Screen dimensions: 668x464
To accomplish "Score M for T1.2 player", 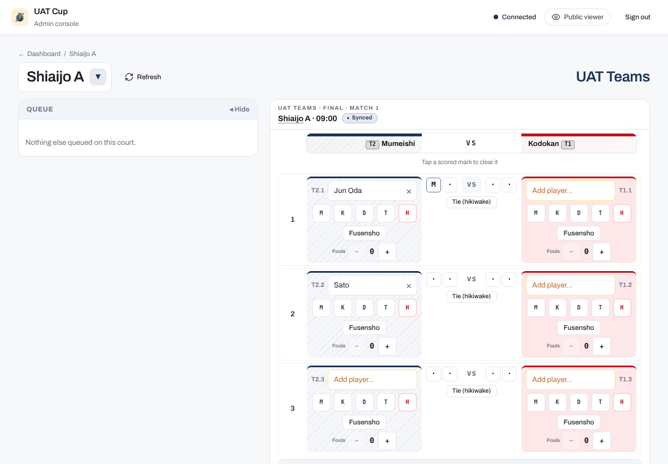I will pyautogui.click(x=536, y=308).
